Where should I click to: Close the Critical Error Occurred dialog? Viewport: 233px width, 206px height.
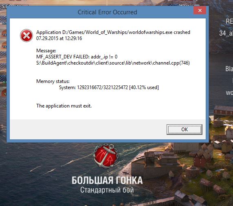200,10
